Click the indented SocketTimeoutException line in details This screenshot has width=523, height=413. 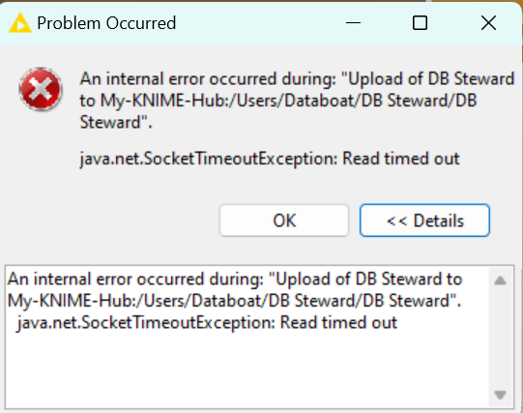[207, 323]
